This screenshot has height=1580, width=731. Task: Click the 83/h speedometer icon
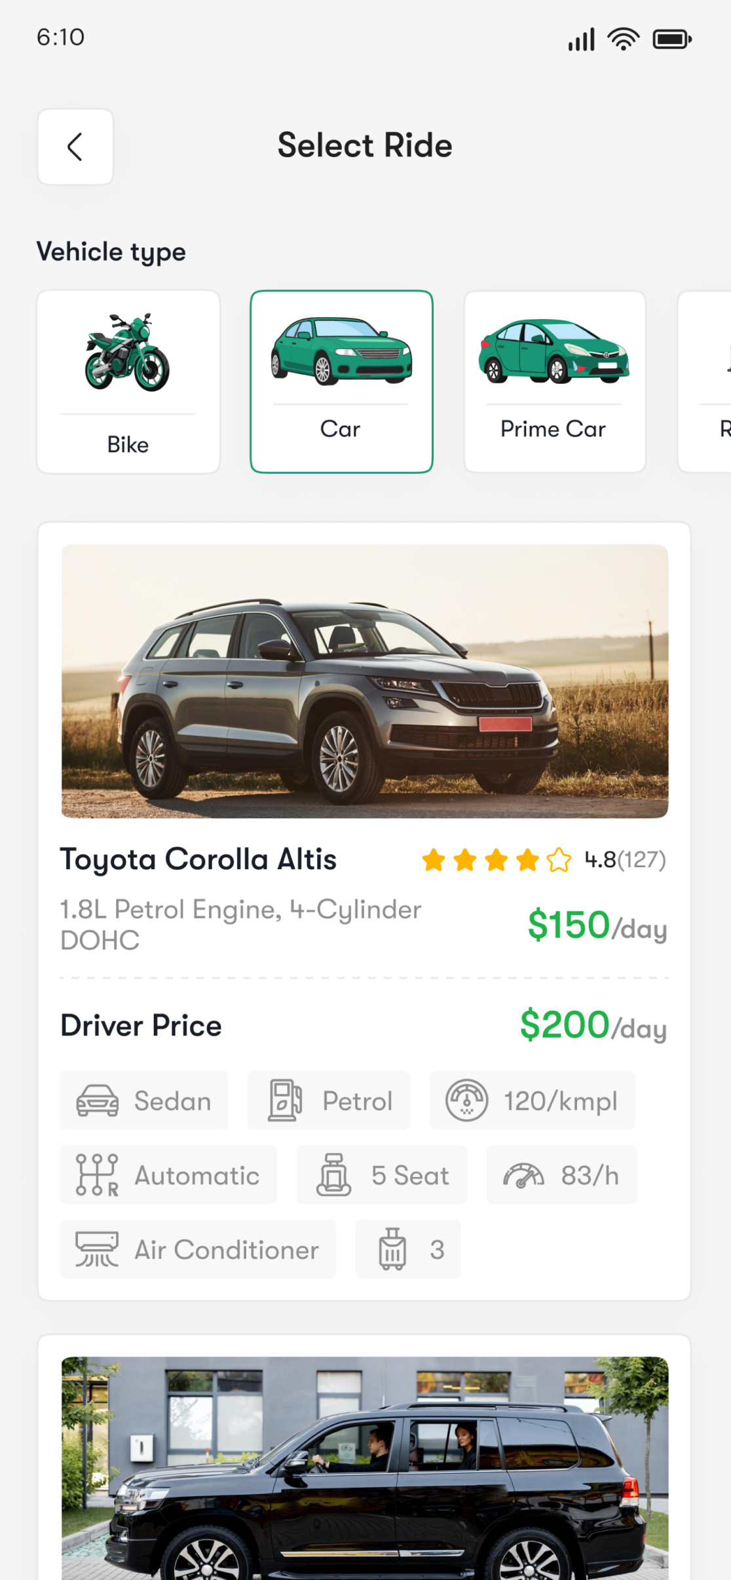(x=523, y=1175)
